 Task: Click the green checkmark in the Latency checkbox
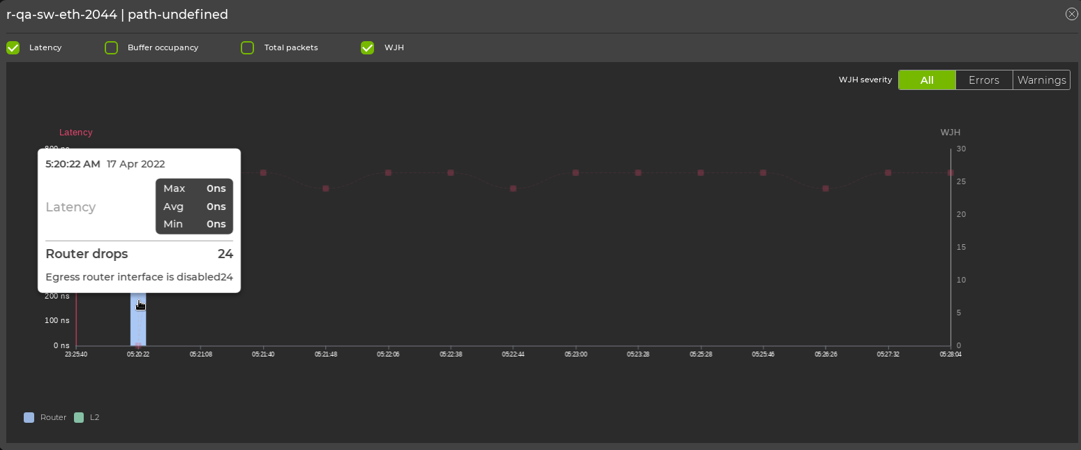[13, 47]
